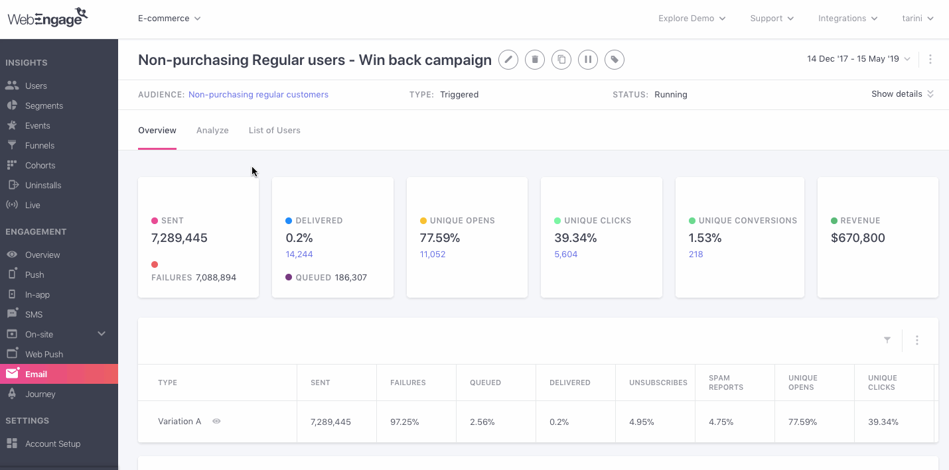This screenshot has width=949, height=470.
Task: Click the Cohorts grid icon in sidebar
Action: tap(12, 165)
